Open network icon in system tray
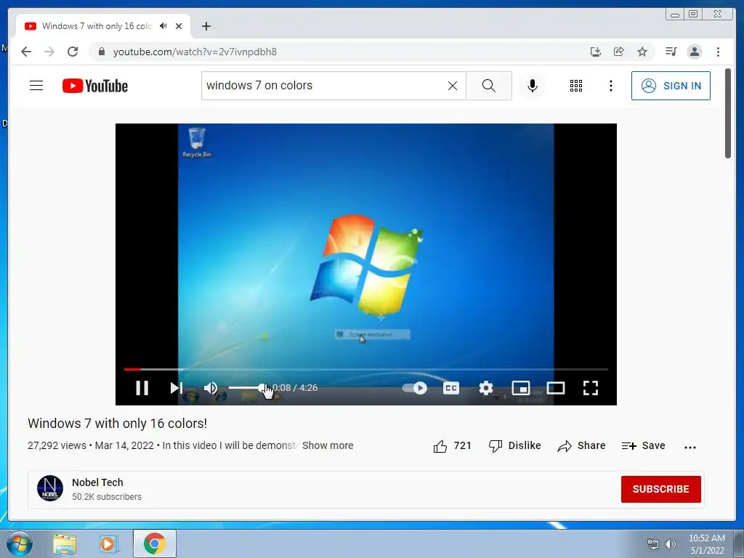This screenshot has height=558, width=744. (653, 544)
